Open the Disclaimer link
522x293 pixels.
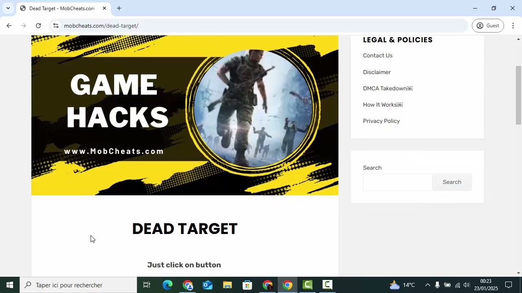coord(377,72)
